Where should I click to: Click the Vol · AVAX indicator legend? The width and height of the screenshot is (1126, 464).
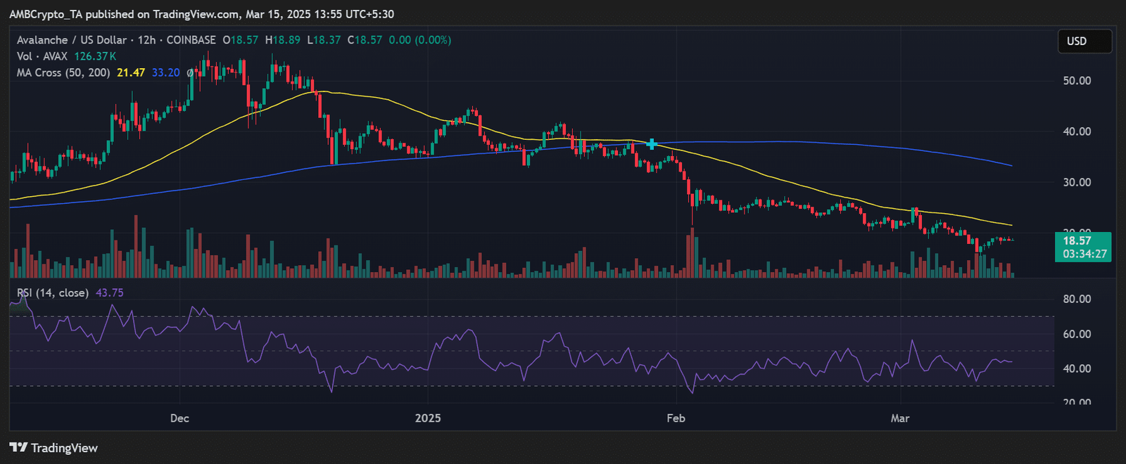(x=42, y=56)
